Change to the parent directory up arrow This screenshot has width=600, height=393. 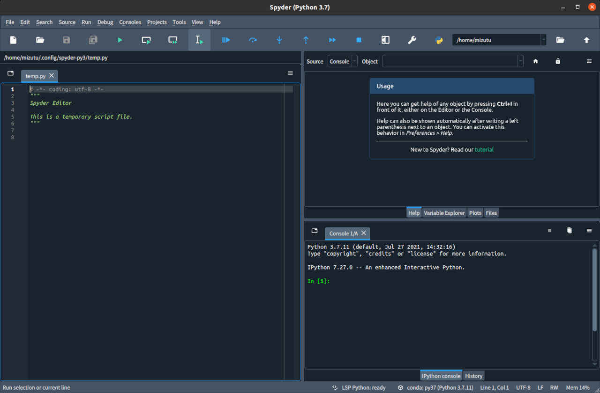pyautogui.click(x=586, y=40)
